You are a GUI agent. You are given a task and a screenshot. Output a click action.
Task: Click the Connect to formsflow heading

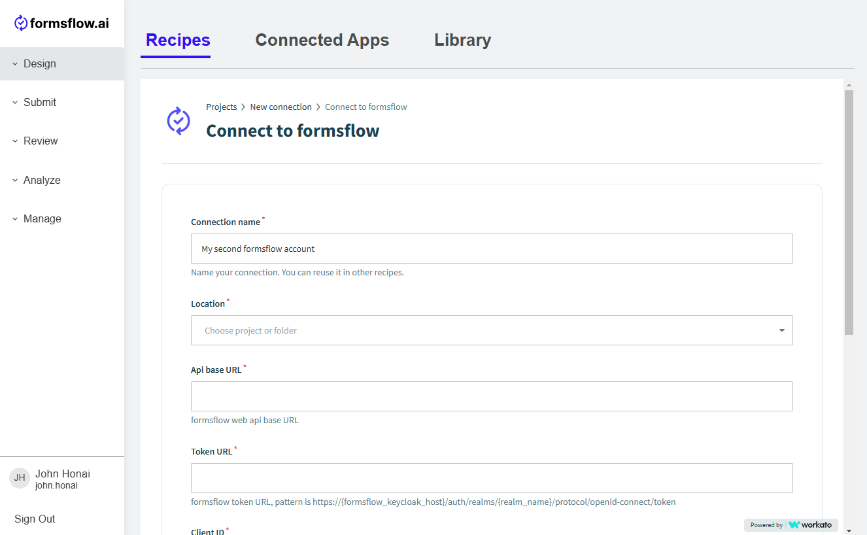(x=293, y=131)
